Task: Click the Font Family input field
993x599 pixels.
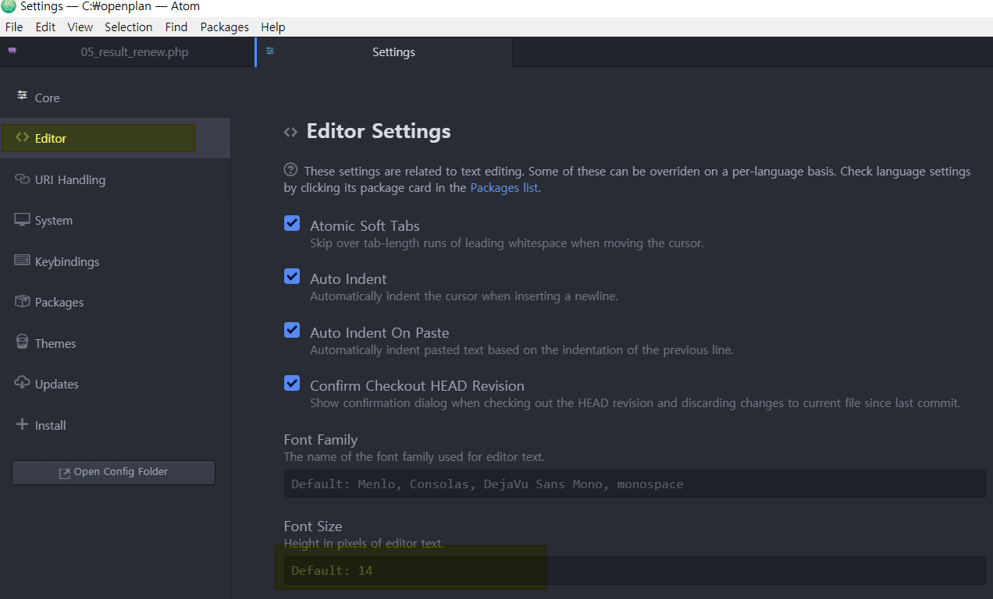Action: pyautogui.click(x=635, y=484)
